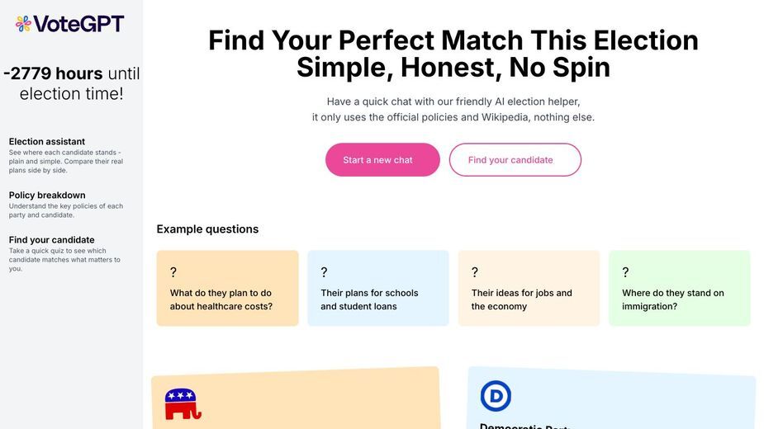The height and width of the screenshot is (429, 764).
Task: Click the VoteGPT wordmark text
Action: click(x=79, y=23)
